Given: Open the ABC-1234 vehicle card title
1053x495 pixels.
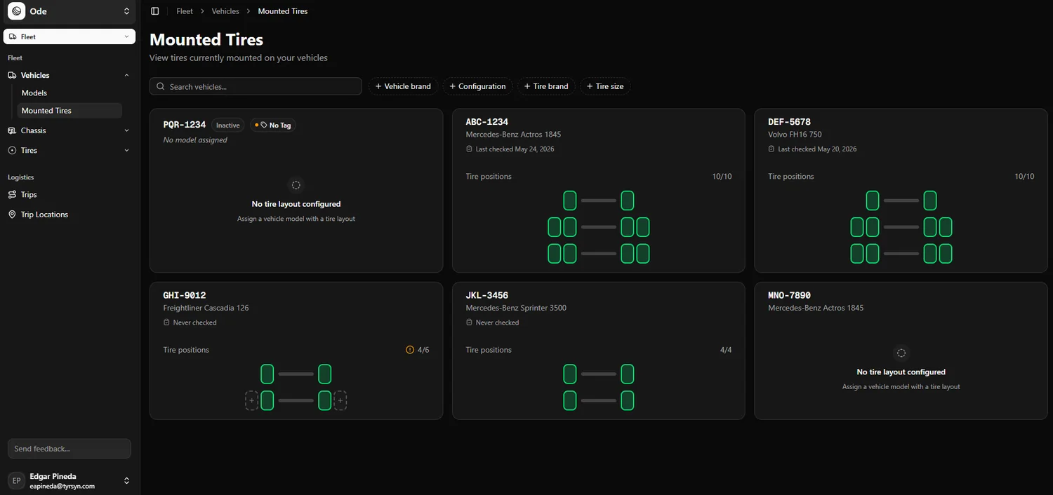Looking at the screenshot, I should pyautogui.click(x=487, y=122).
